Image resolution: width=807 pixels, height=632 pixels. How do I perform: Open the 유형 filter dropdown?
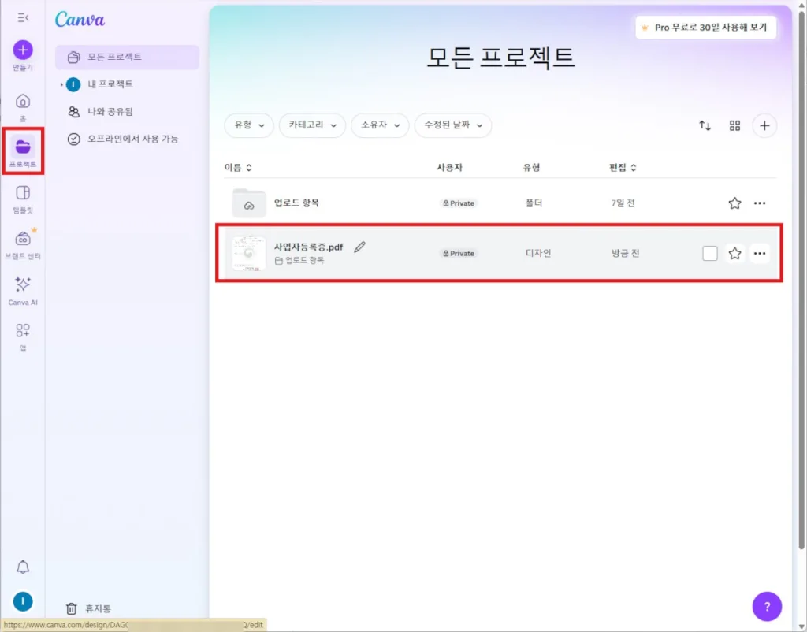(248, 125)
